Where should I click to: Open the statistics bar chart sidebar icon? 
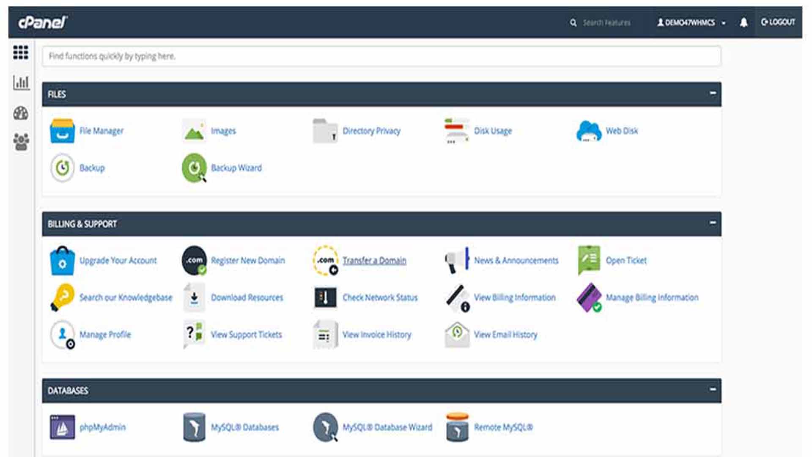pyautogui.click(x=21, y=83)
